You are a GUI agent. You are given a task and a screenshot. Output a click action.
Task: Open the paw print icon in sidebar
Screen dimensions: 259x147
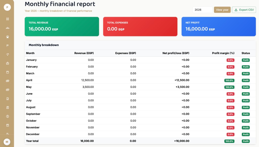coord(8,37)
